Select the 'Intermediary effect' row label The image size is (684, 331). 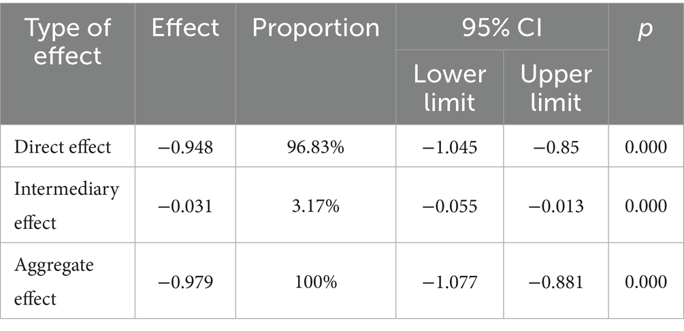66,206
